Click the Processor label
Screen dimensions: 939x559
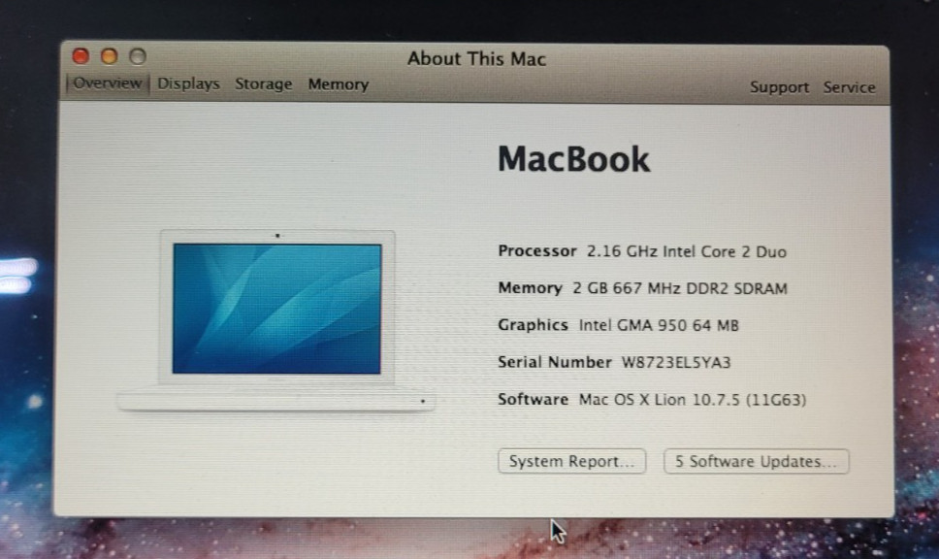(537, 251)
